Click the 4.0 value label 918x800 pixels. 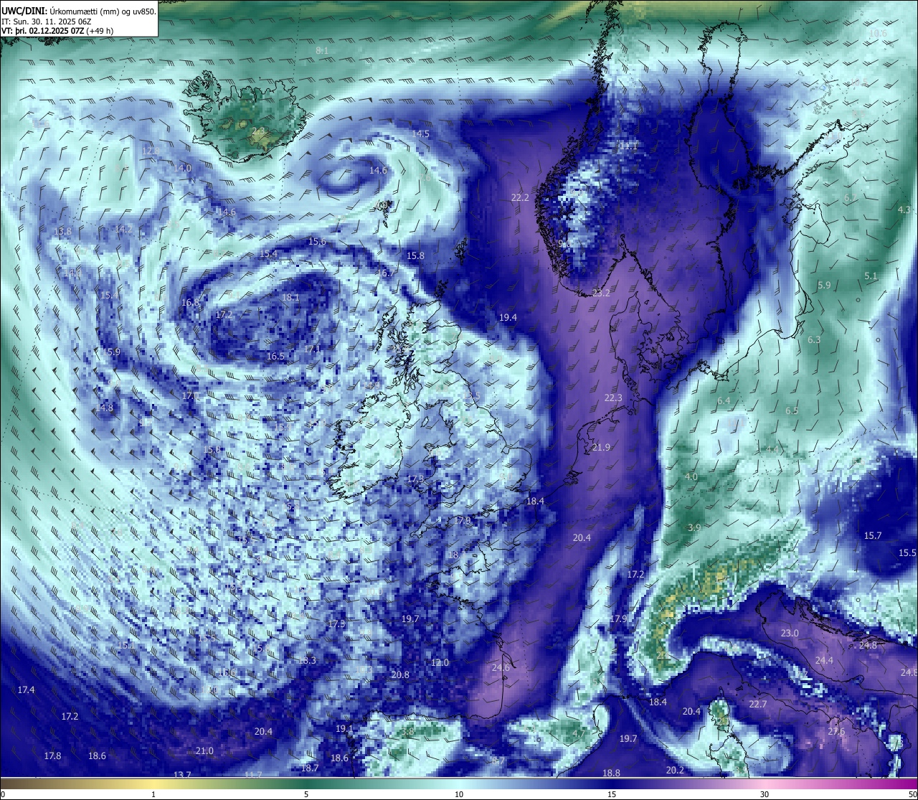click(691, 476)
